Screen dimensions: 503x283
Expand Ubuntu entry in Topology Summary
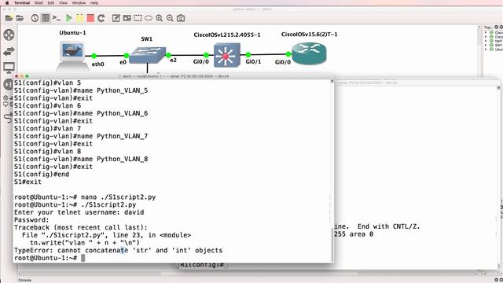pyautogui.click(x=486, y=50)
